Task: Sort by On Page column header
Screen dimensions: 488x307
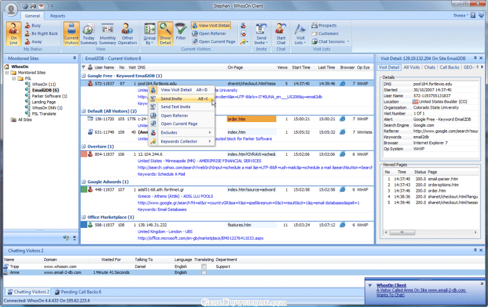Action: (x=236, y=67)
